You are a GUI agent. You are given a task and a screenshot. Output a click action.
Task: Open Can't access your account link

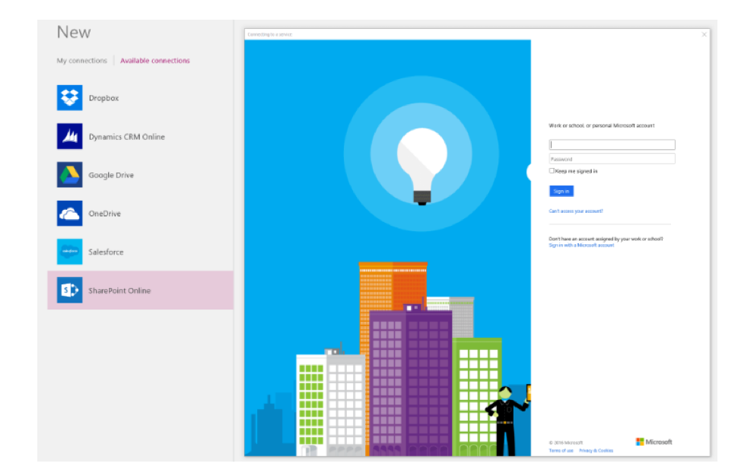[576, 211]
